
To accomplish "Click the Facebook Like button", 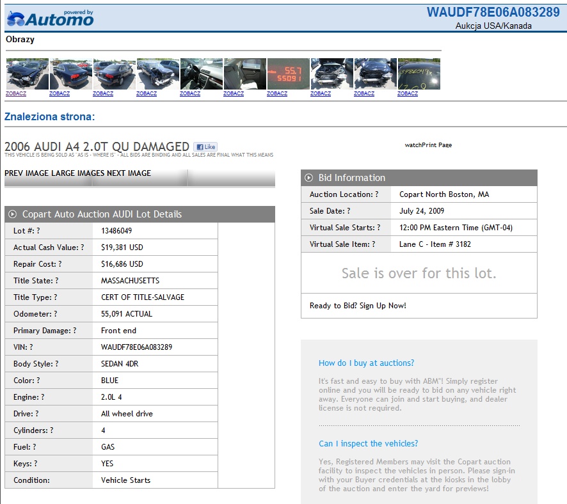I will click(205, 146).
